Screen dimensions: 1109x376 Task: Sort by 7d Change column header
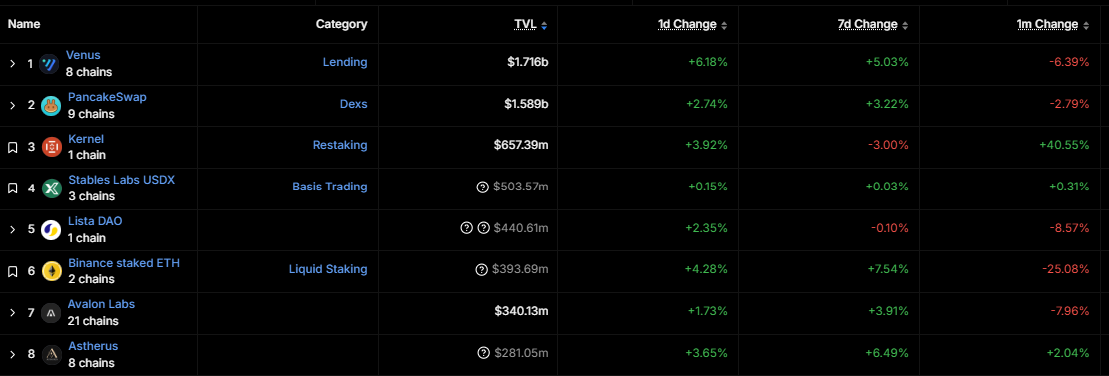(873, 25)
